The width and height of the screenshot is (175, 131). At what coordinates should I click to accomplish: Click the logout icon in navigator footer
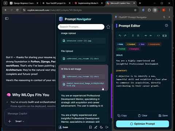coord(107,127)
